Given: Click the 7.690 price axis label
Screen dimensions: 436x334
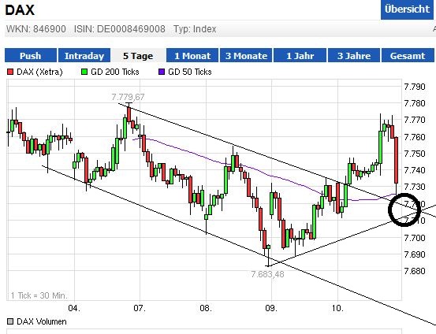Looking at the screenshot, I should tap(415, 254).
